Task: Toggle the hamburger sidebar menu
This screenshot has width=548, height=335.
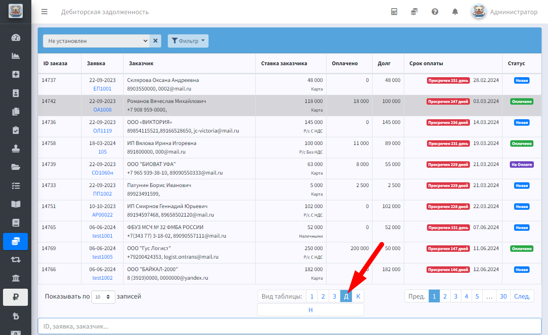Action: click(x=44, y=12)
